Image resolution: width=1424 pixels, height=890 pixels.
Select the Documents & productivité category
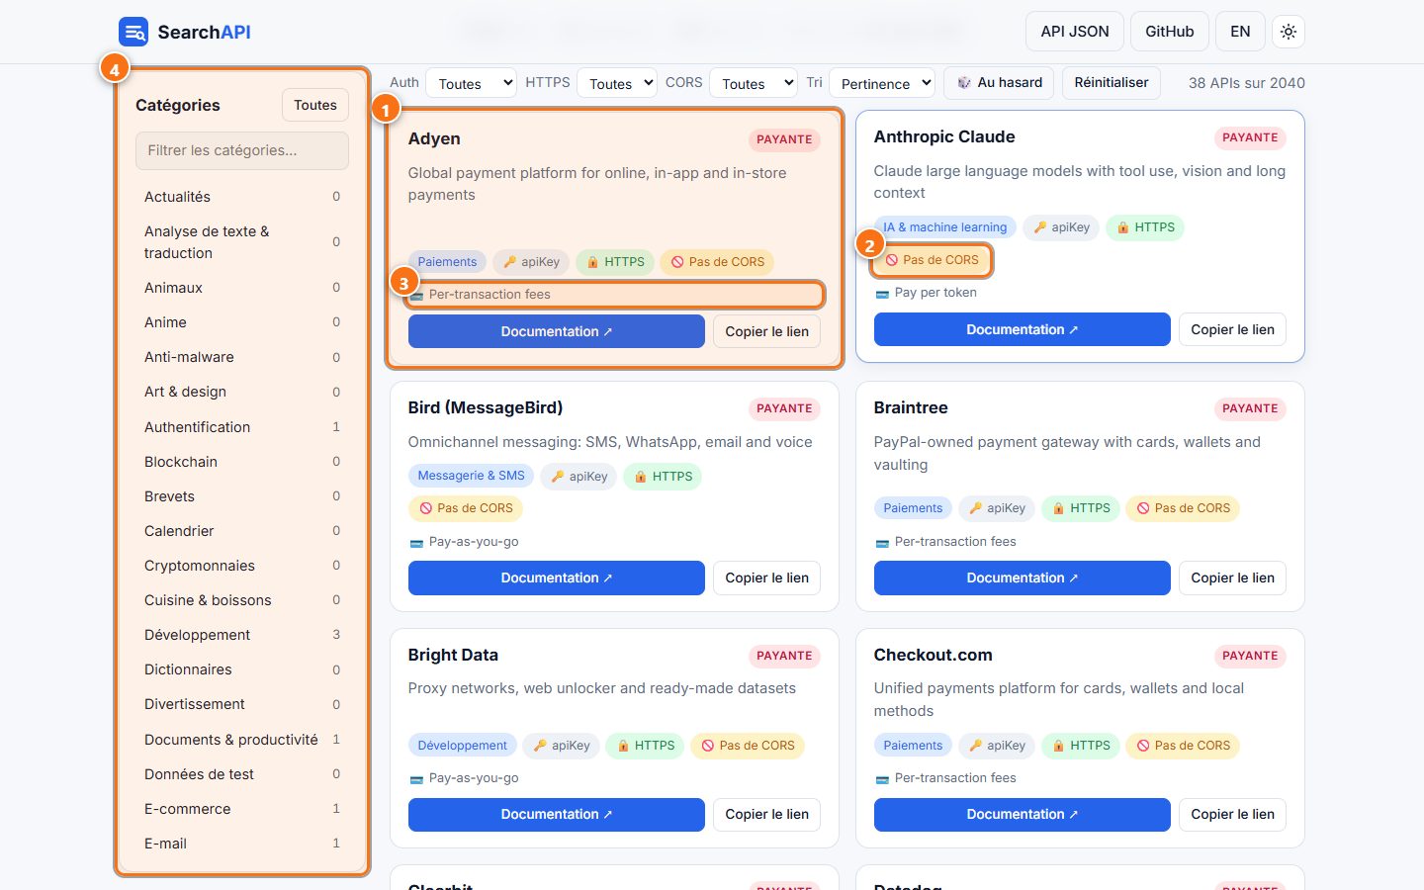tap(242, 740)
